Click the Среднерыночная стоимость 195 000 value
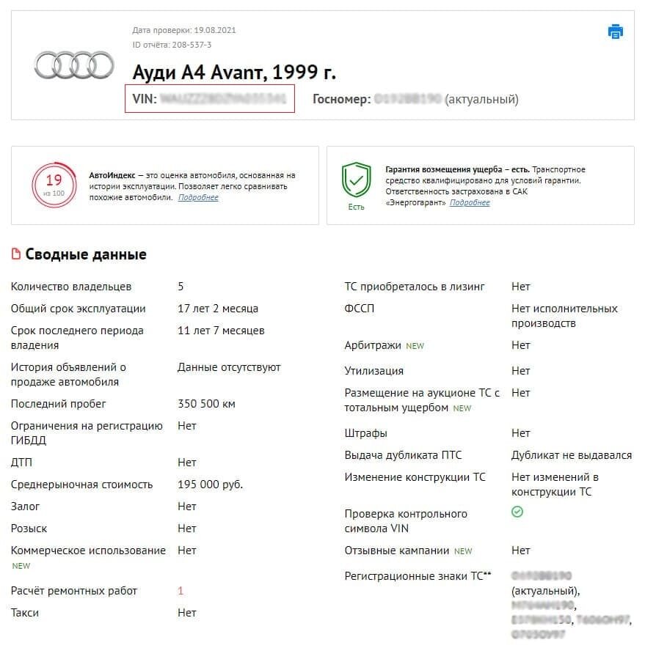Screen dimensions: 645x648 tap(210, 485)
